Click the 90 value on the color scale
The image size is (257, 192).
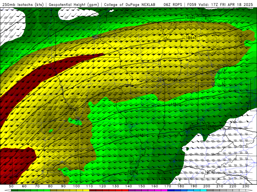tap(63, 186)
